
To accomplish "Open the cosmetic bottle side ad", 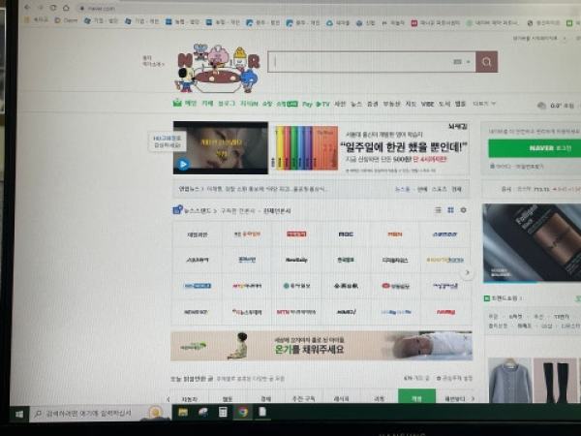I will [x=532, y=243].
